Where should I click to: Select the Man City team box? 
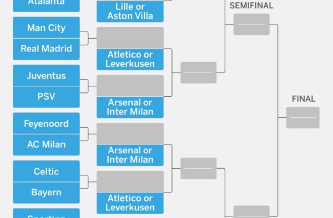46,28
